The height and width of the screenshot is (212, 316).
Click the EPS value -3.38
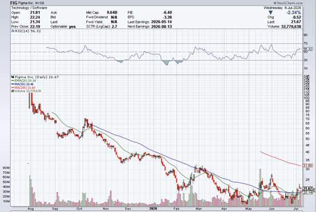tap(167, 17)
